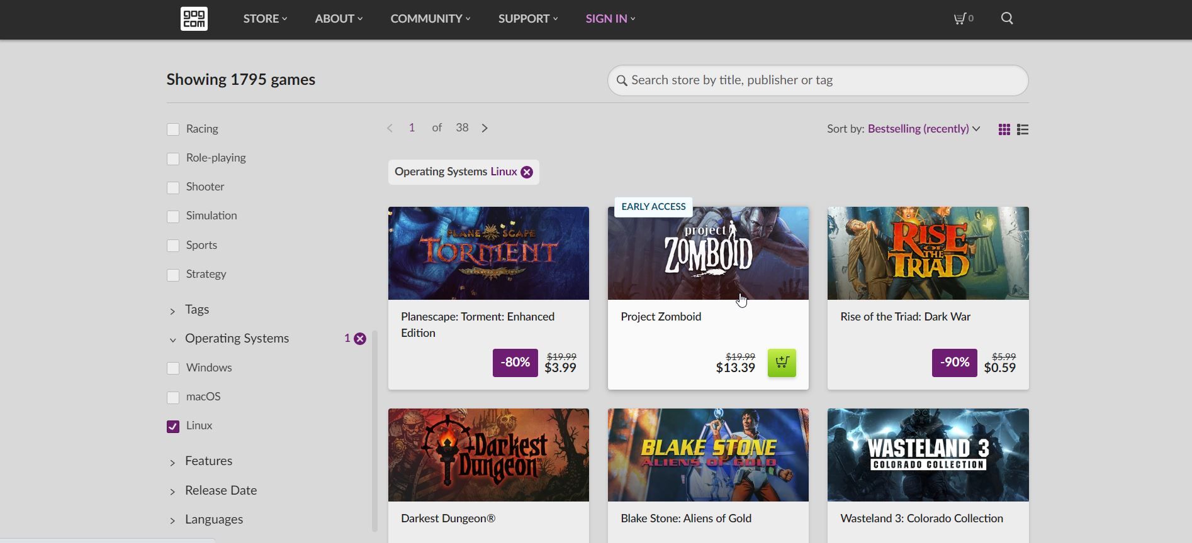Click the current page number 1 field
This screenshot has height=543, width=1192.
tap(412, 128)
